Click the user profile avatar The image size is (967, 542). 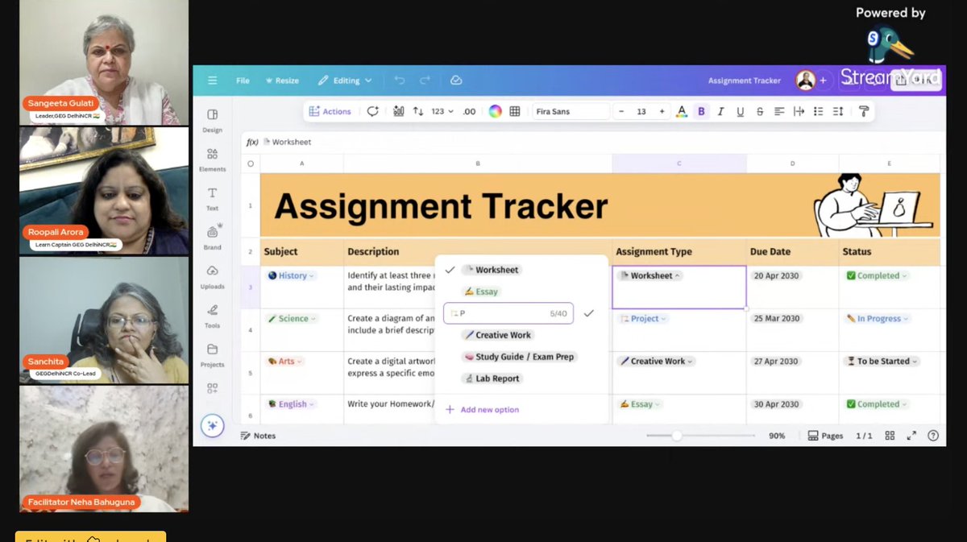point(805,81)
